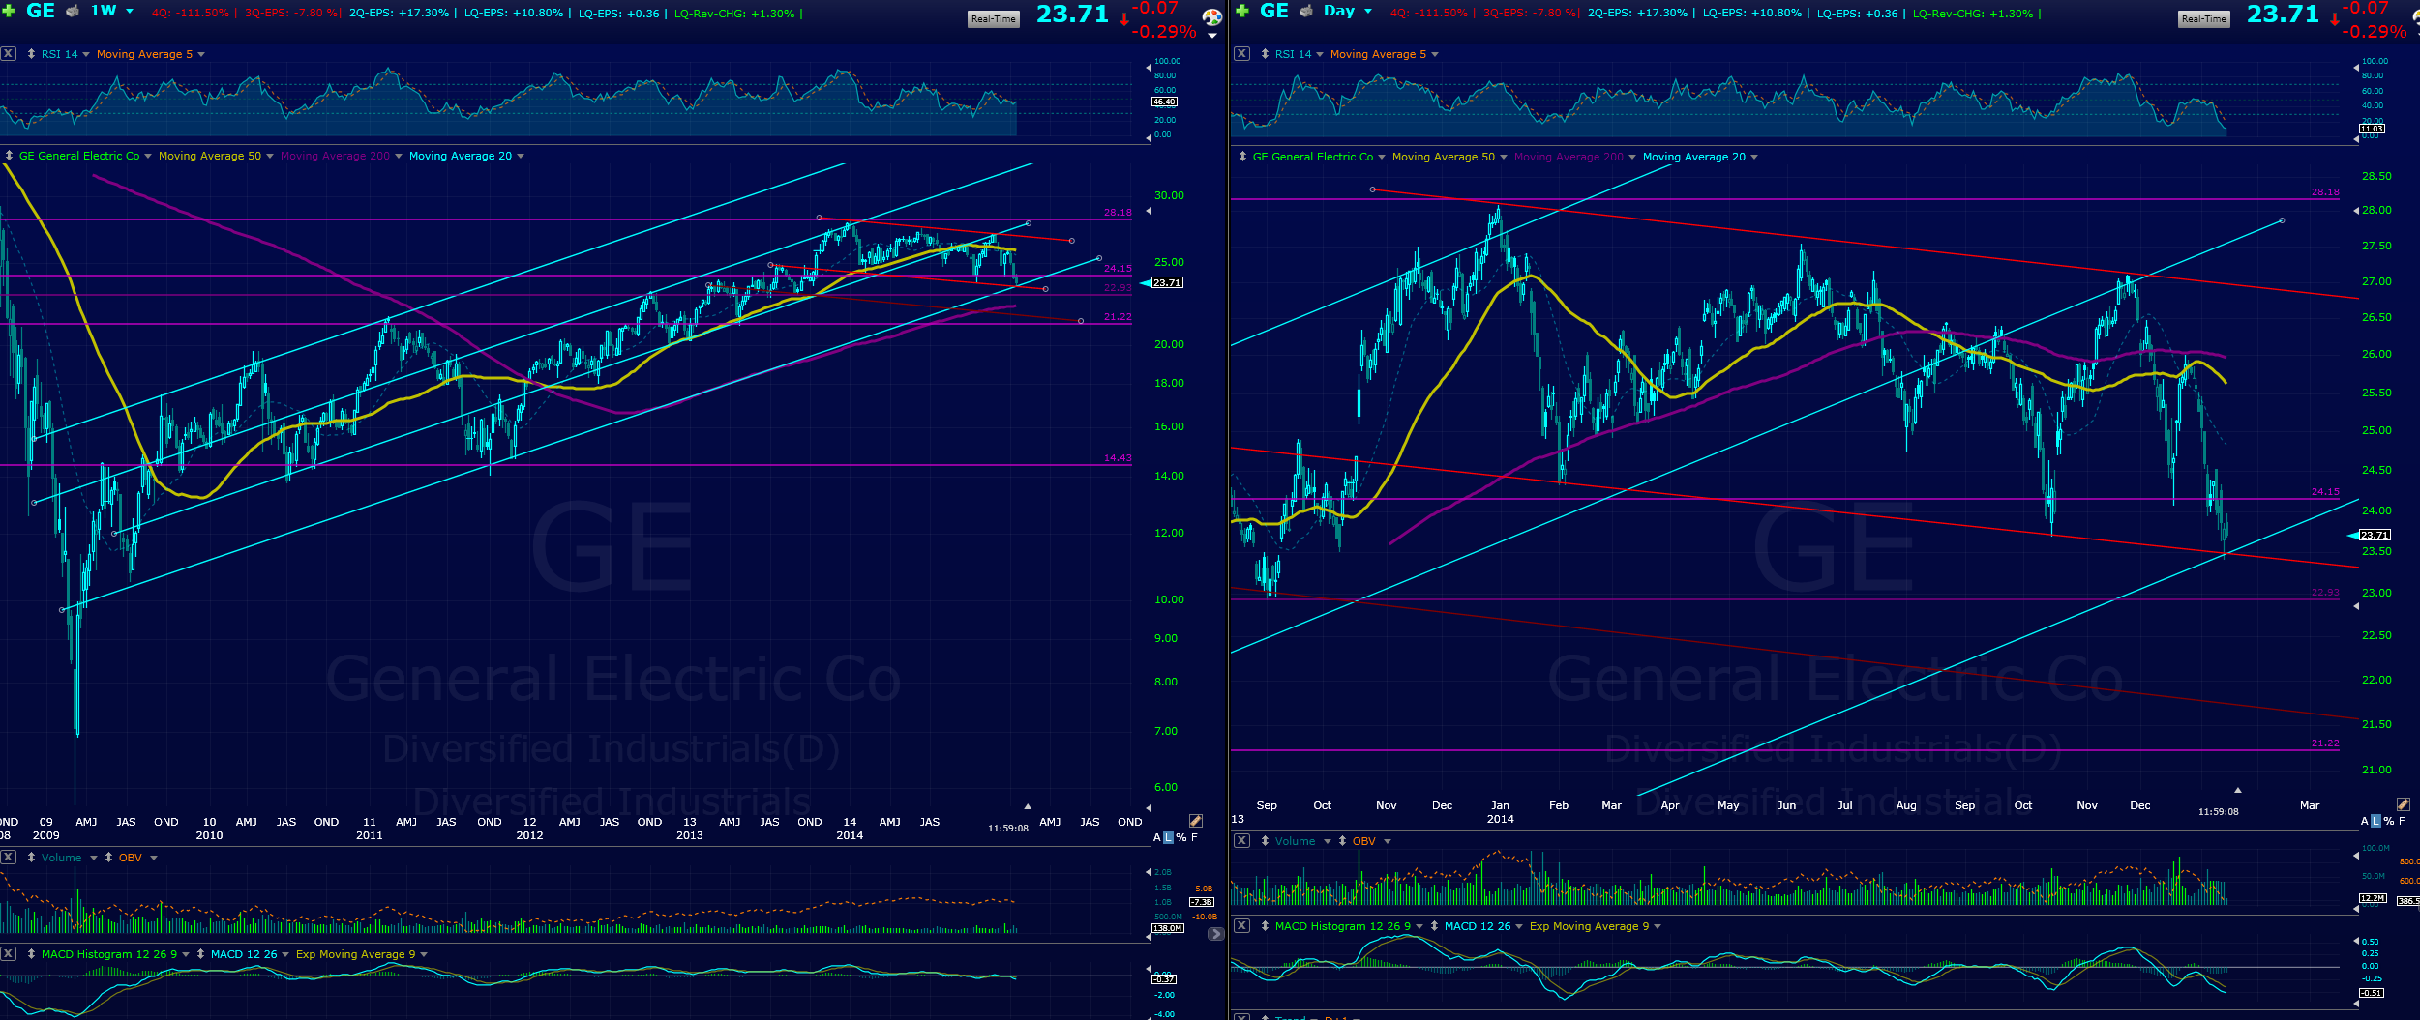
Task: Click MACD 12 26 label on daily chart
Action: 1478,926
